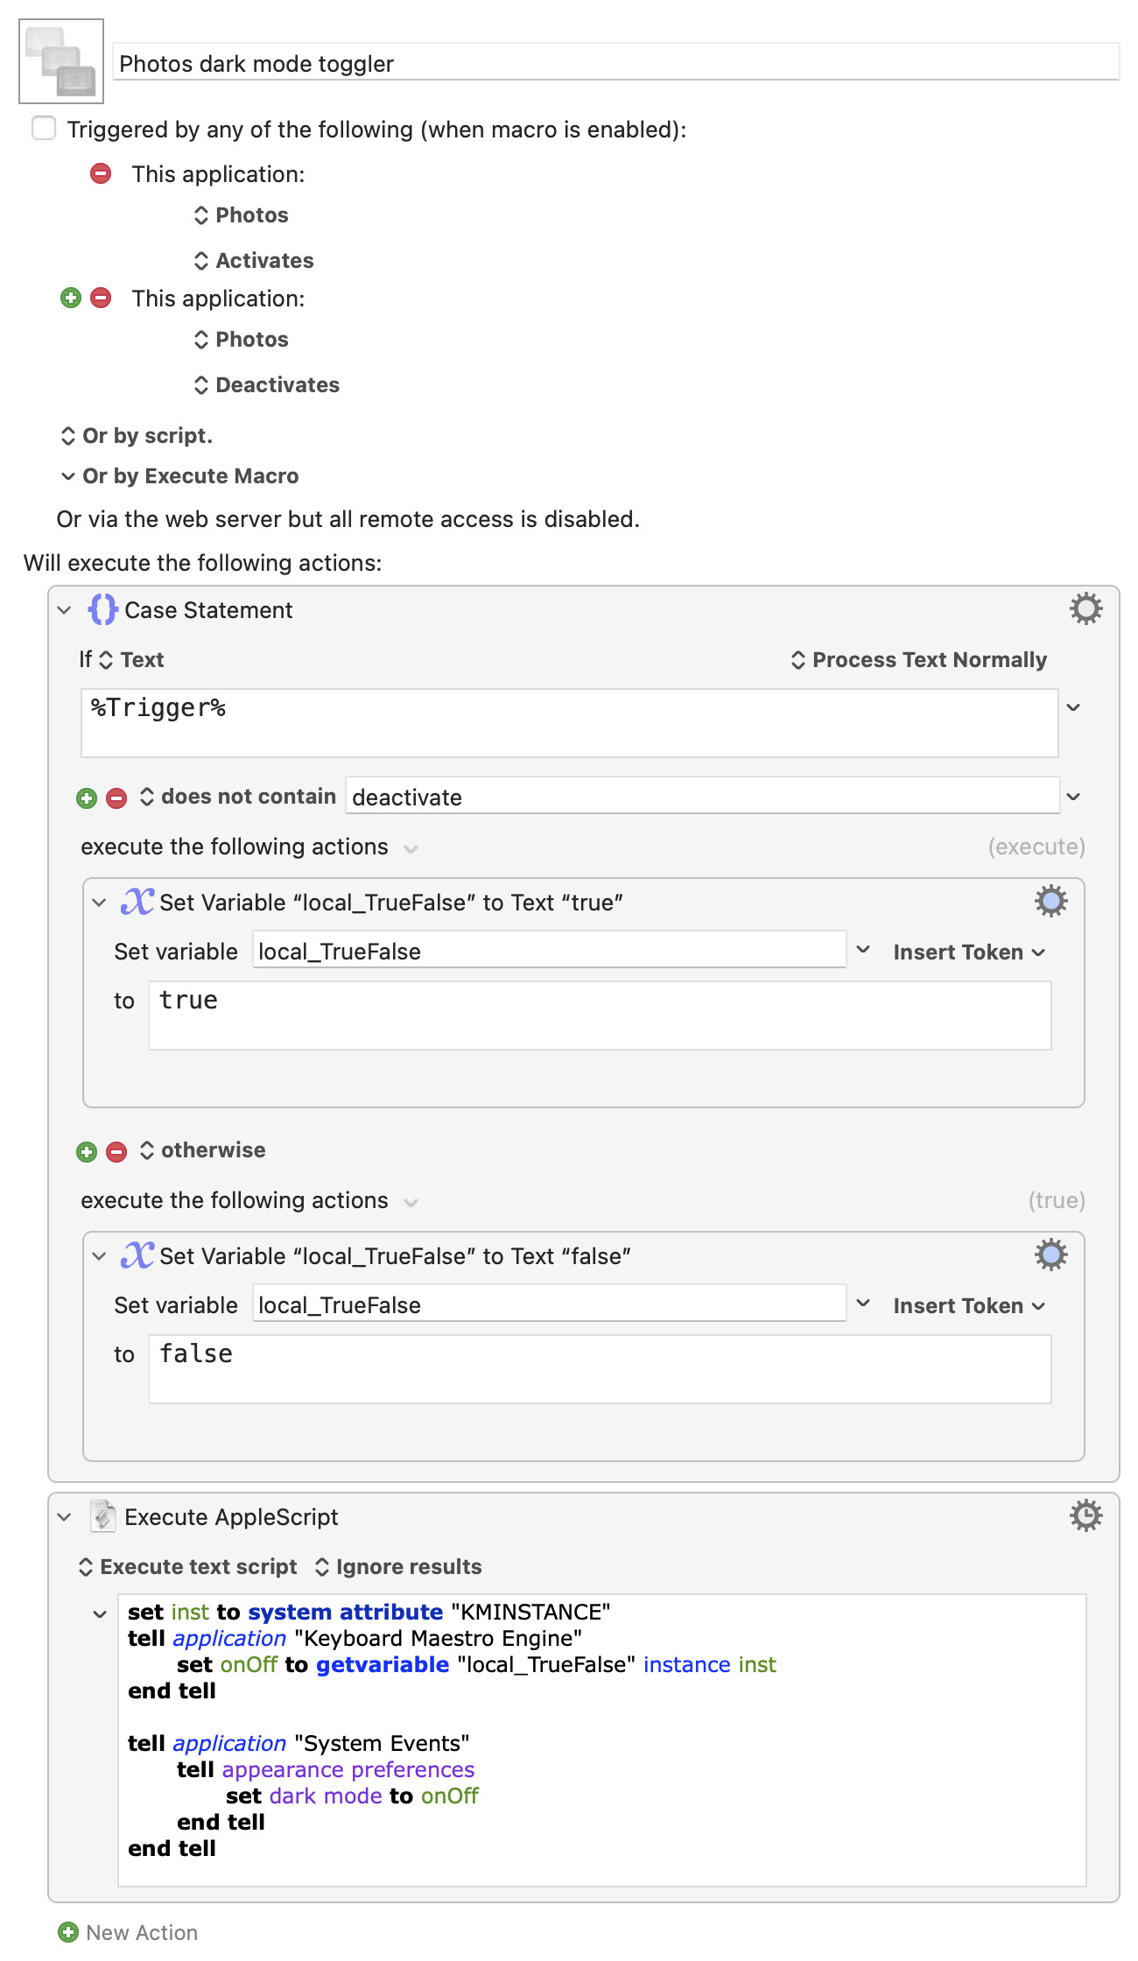The height and width of the screenshot is (1961, 1138).
Task: Open gear menu for Set Variable true action
Action: click(x=1050, y=901)
